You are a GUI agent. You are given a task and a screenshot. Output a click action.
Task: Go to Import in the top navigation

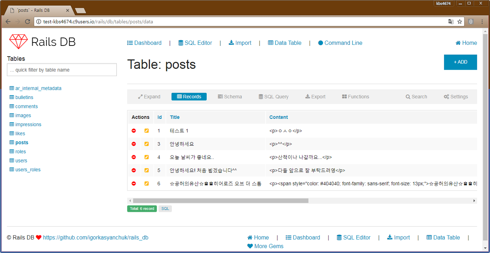tap(240, 43)
